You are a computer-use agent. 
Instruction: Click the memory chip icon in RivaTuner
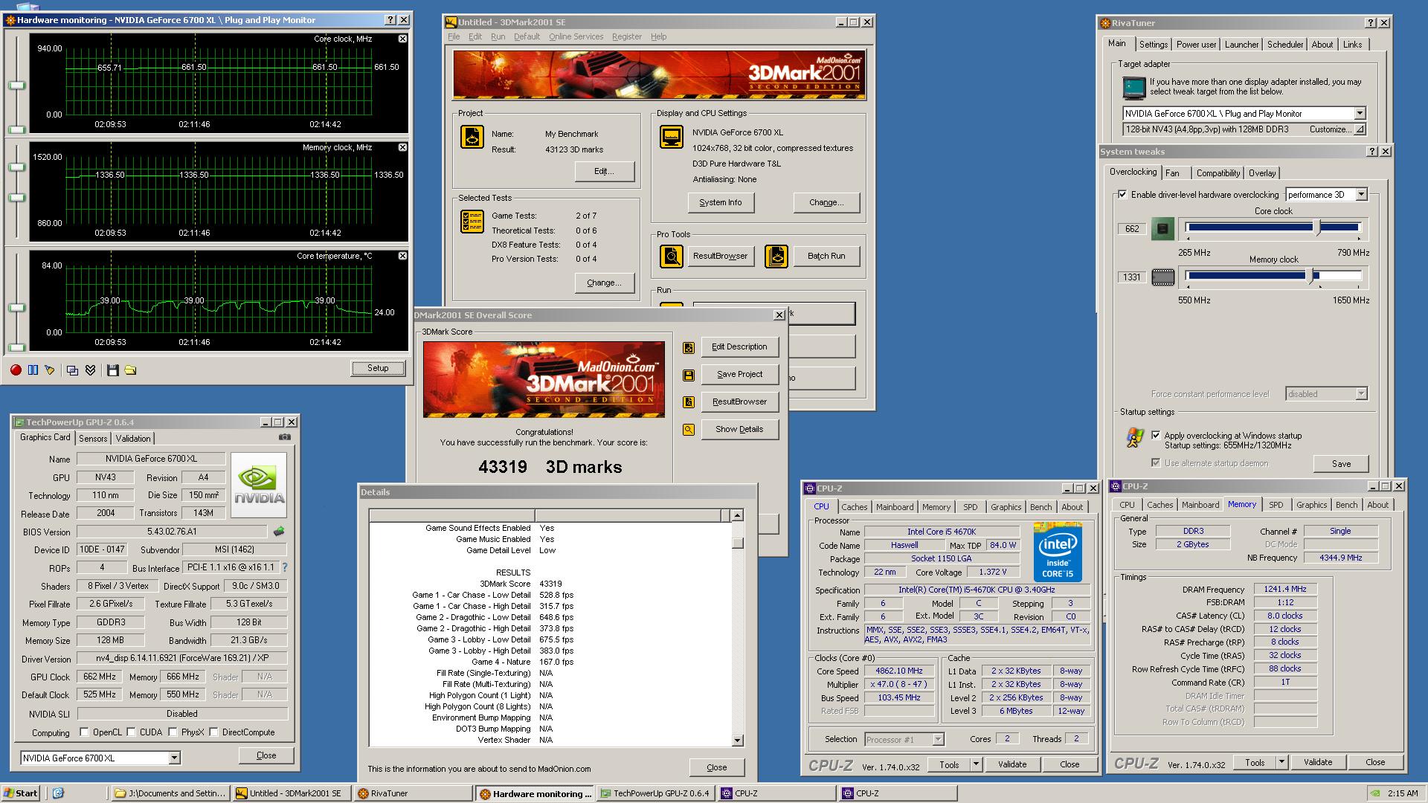(x=1162, y=277)
